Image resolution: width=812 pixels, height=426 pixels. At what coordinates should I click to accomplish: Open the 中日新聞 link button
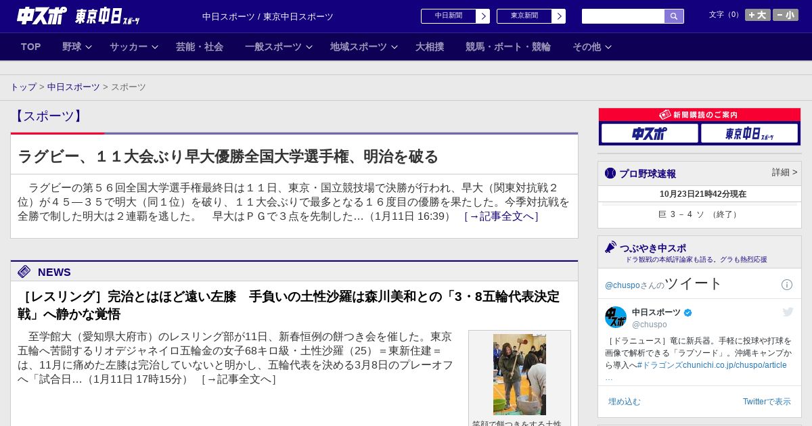pos(449,16)
